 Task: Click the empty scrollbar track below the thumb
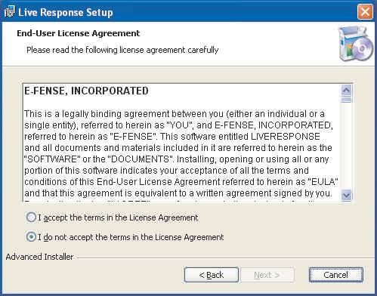(347, 146)
